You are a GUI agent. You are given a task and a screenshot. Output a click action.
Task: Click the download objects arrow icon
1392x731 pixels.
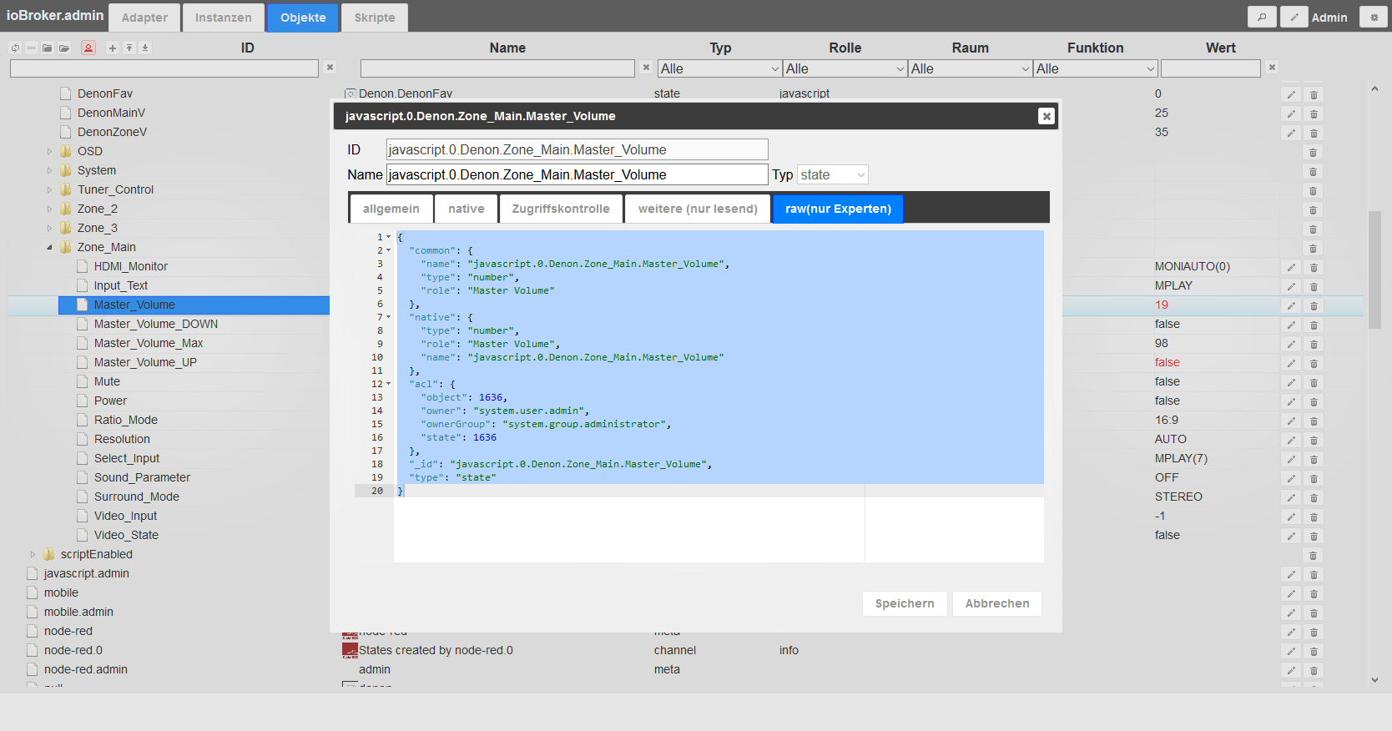(145, 48)
